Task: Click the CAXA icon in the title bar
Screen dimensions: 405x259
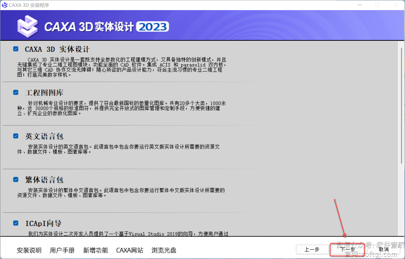Action: 4,5
